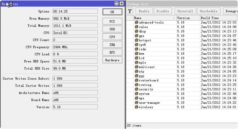Screen dimensions: 238x129
Task: Select the routerboard package icon
Action: coord(136,80)
